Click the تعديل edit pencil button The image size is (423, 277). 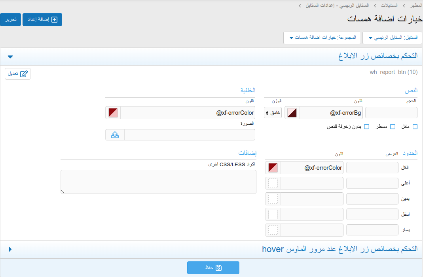(18, 74)
